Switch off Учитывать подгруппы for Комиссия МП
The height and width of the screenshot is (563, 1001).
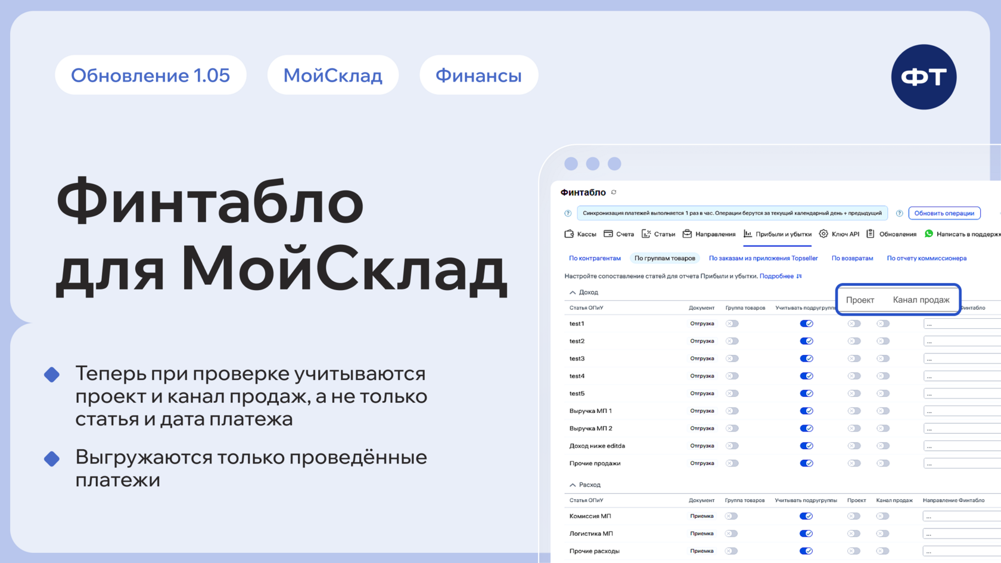(x=807, y=516)
